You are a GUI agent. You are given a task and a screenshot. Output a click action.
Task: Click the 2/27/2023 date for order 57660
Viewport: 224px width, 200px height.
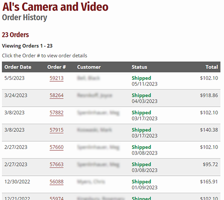click(16, 147)
